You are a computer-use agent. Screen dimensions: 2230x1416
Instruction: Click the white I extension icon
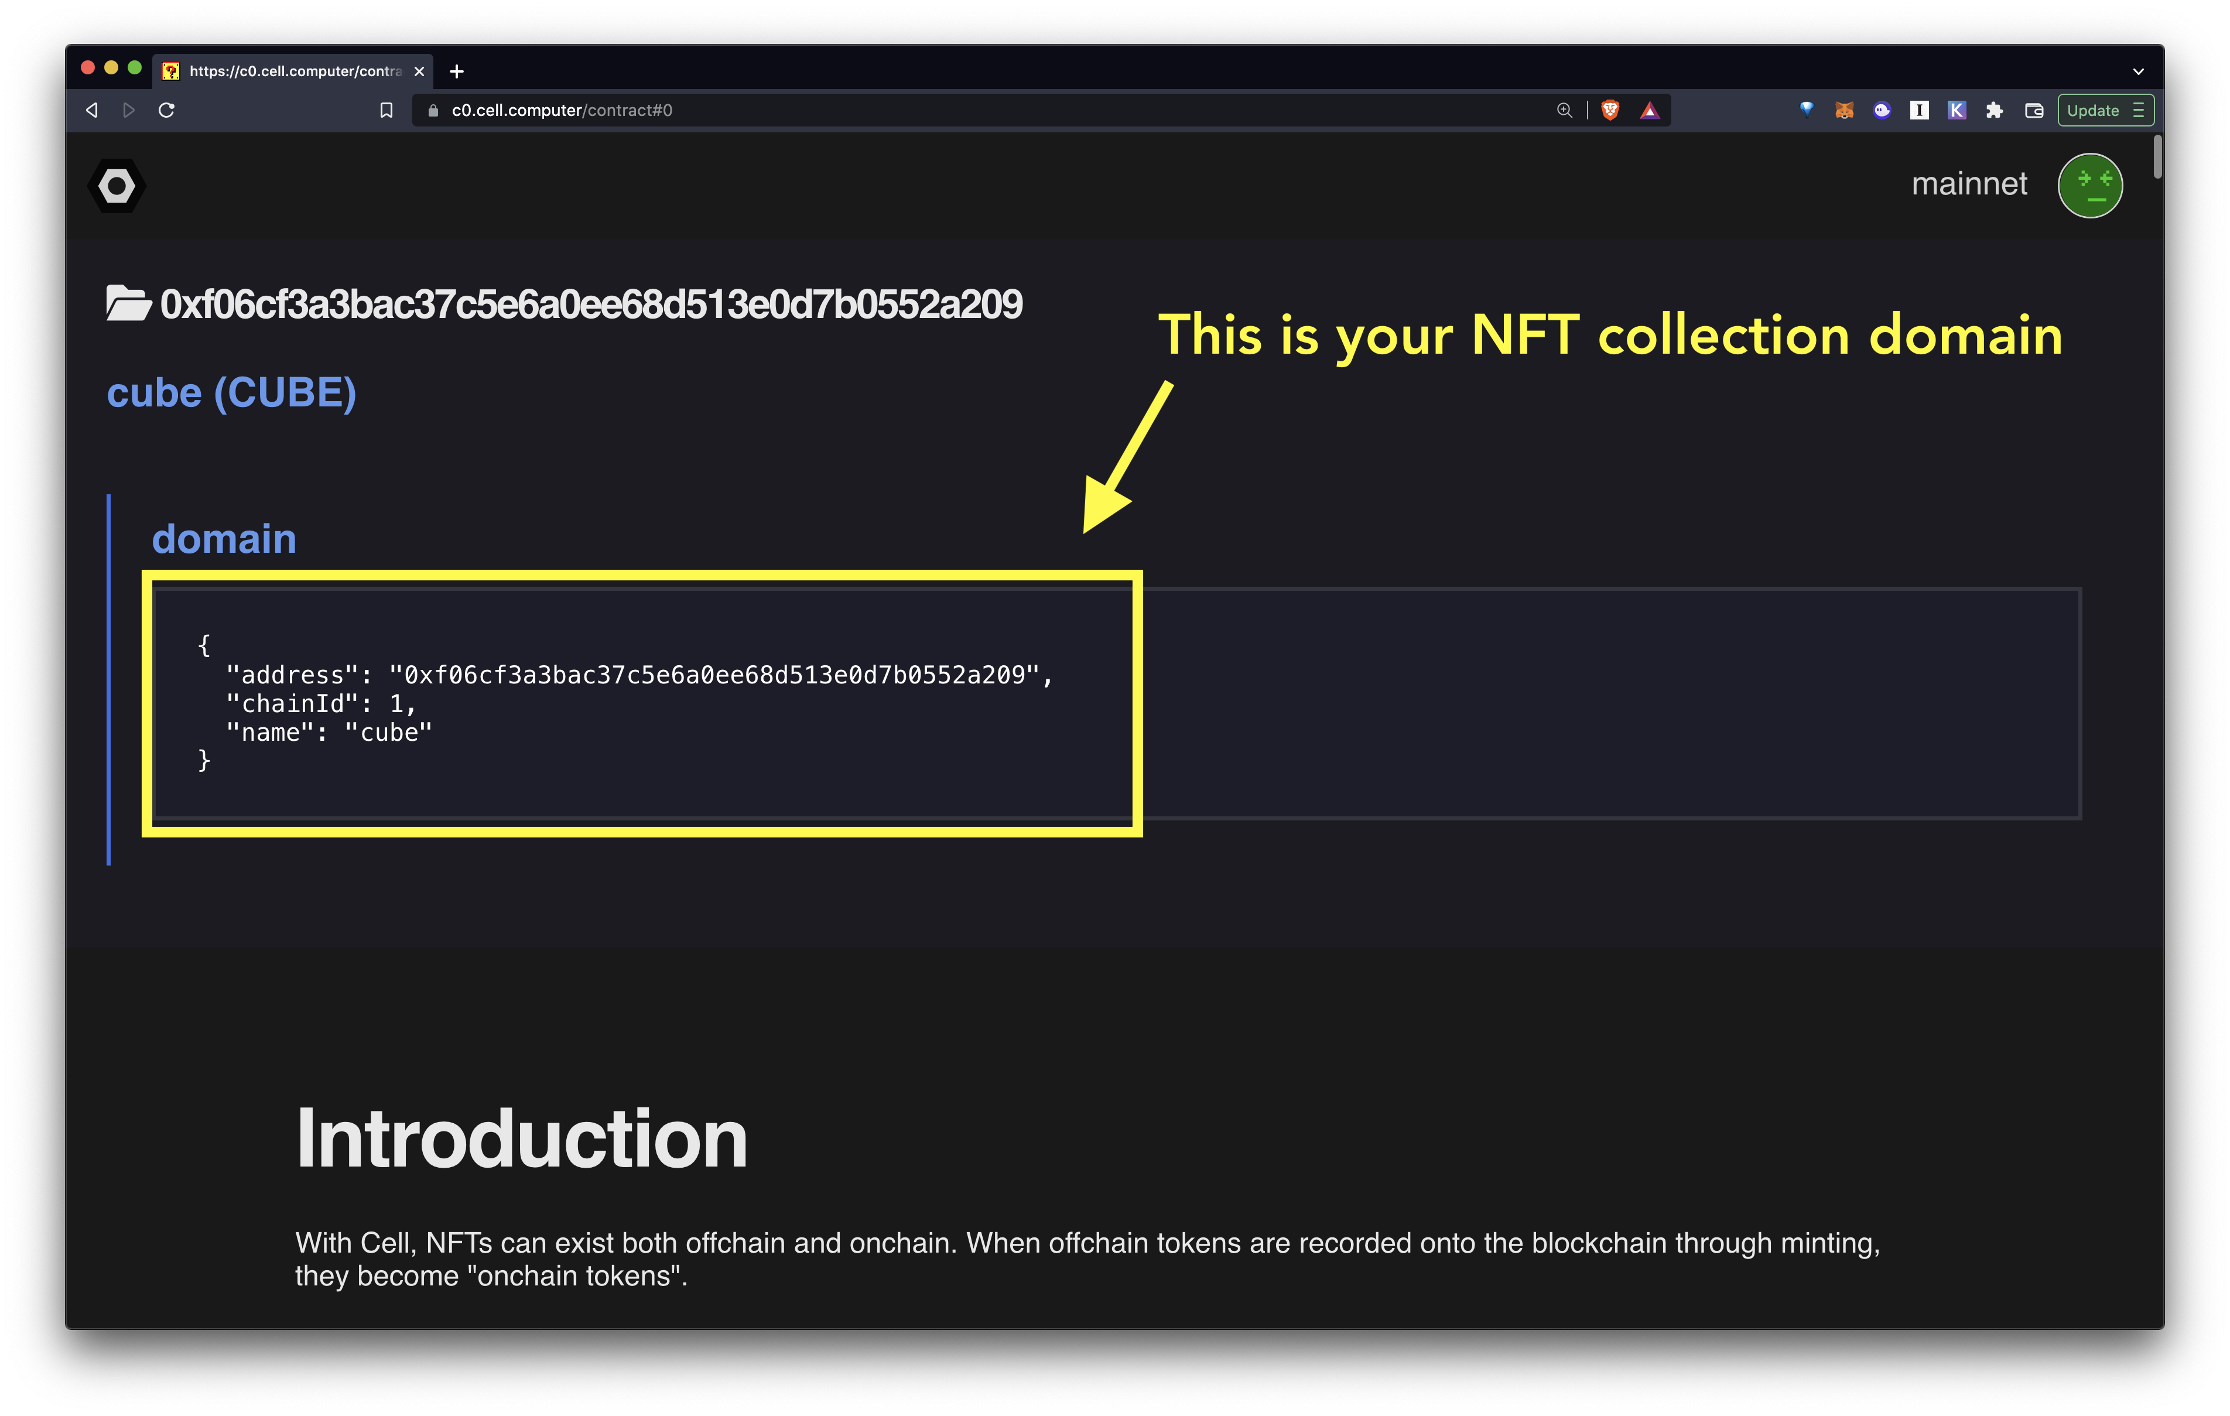point(1919,110)
